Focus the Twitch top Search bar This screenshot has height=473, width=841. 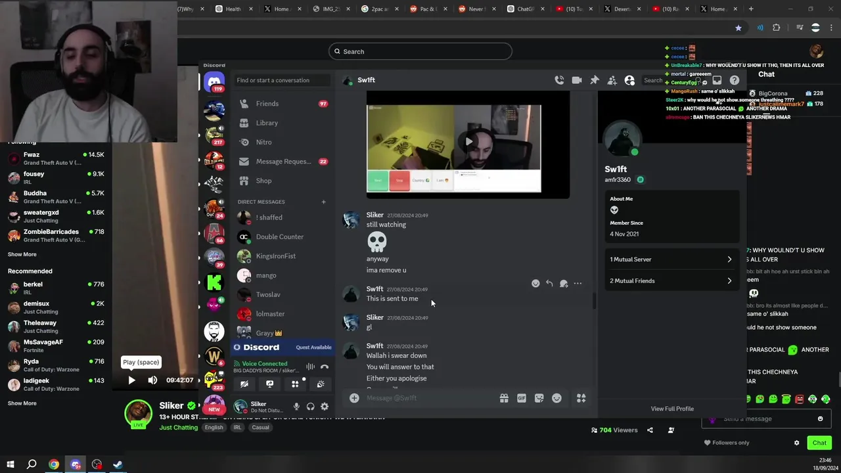pos(420,51)
